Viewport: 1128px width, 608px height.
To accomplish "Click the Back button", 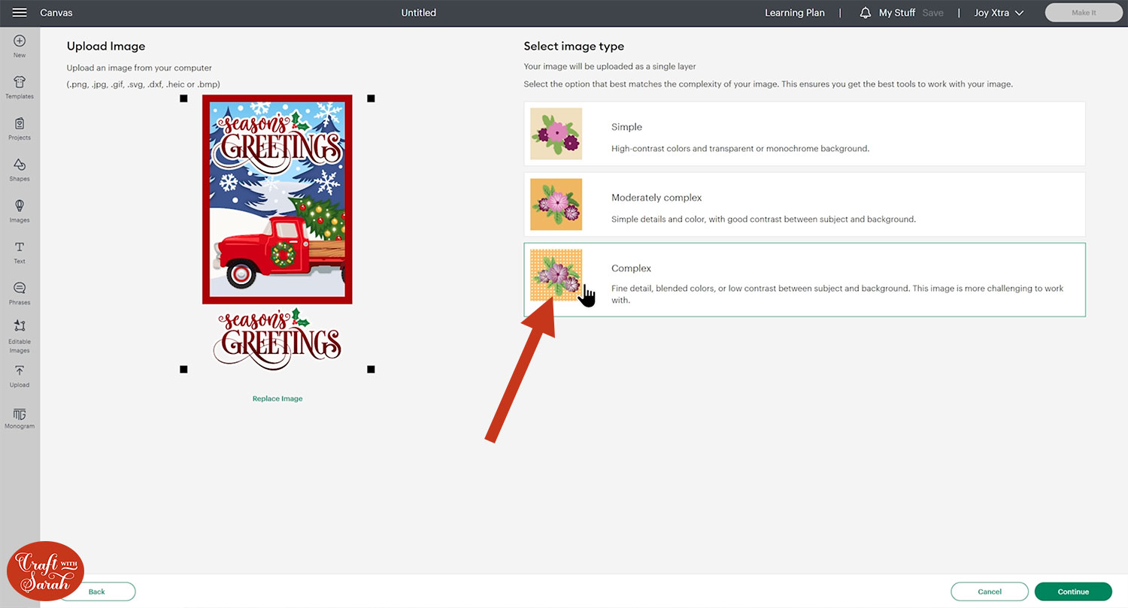I will click(x=97, y=591).
